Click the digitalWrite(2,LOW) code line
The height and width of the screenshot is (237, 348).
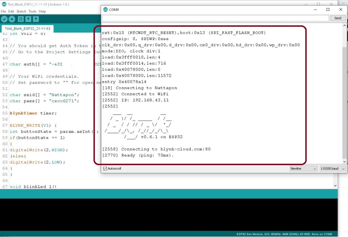[37, 162]
